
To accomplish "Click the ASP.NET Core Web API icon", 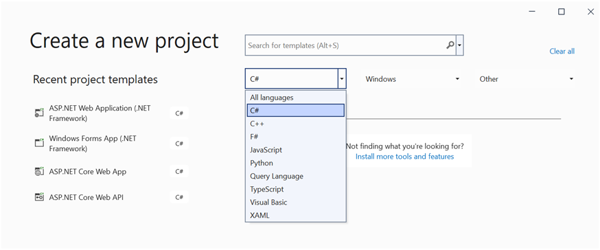I will tap(39, 197).
